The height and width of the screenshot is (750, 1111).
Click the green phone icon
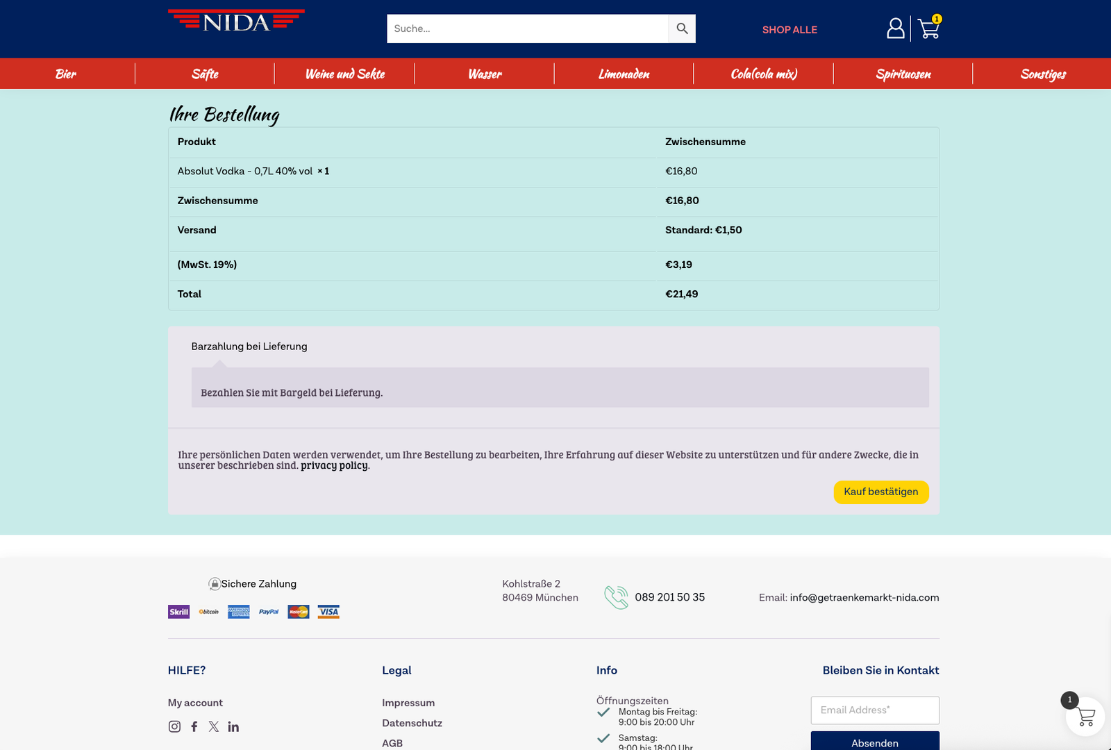616,597
